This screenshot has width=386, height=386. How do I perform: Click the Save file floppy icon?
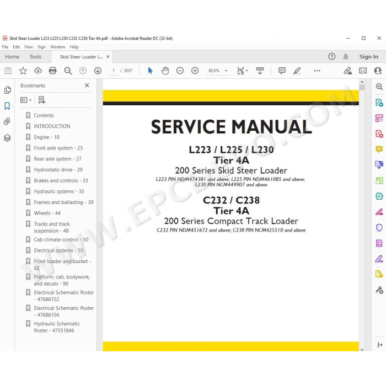pyautogui.click(x=8, y=71)
